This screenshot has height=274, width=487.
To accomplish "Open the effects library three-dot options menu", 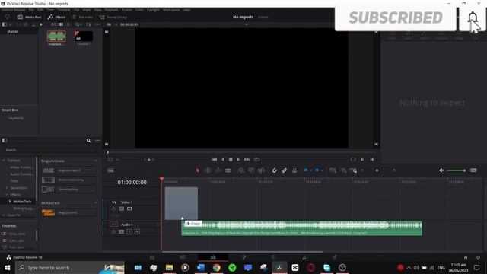I will click(98, 140).
